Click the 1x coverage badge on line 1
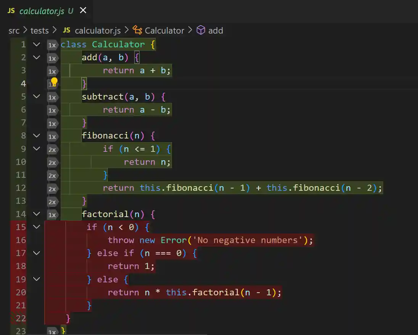This screenshot has height=335, width=418. [52, 45]
